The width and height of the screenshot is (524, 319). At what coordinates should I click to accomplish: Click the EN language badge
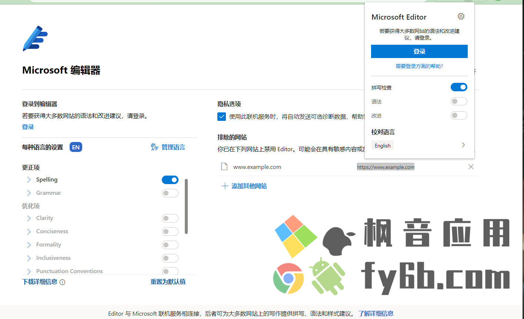point(76,147)
